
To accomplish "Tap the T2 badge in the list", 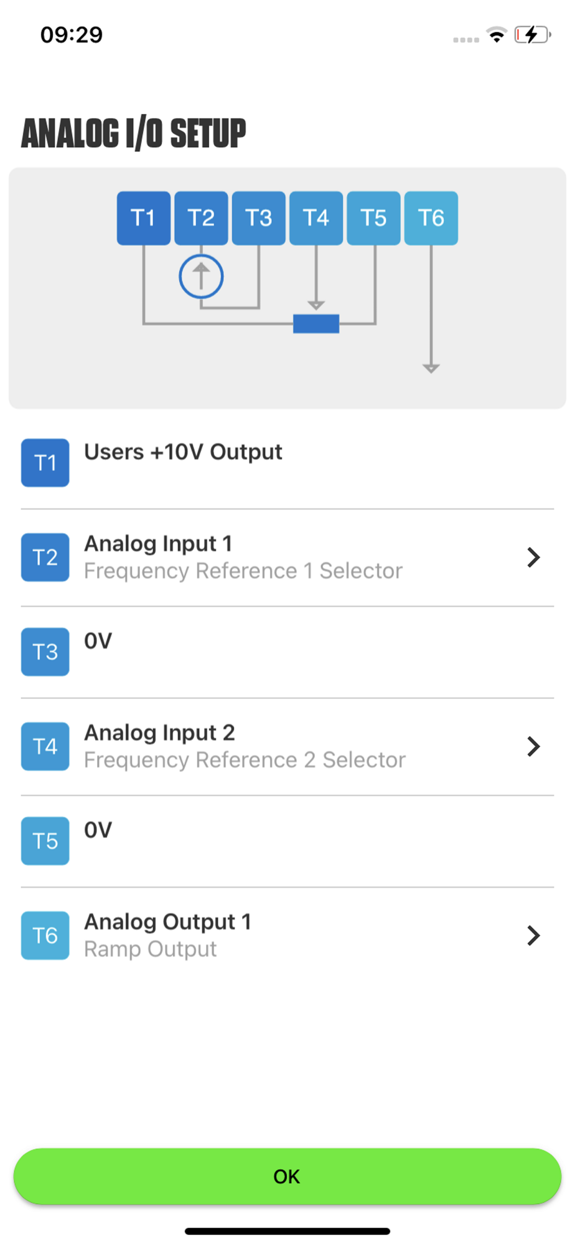I will pos(45,558).
